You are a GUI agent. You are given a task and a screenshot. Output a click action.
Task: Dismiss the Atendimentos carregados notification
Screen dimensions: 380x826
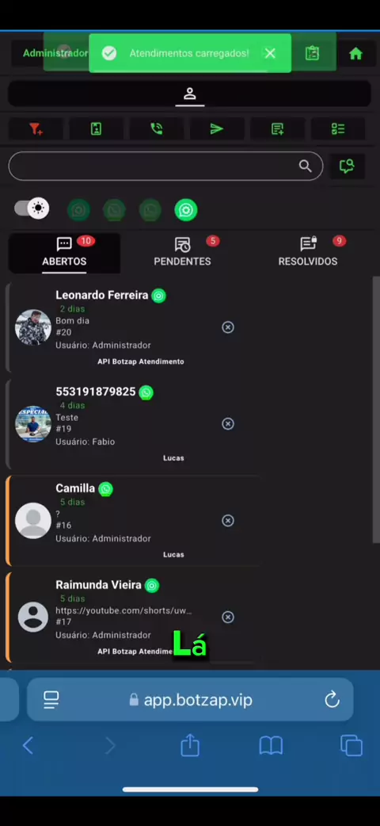click(x=270, y=53)
